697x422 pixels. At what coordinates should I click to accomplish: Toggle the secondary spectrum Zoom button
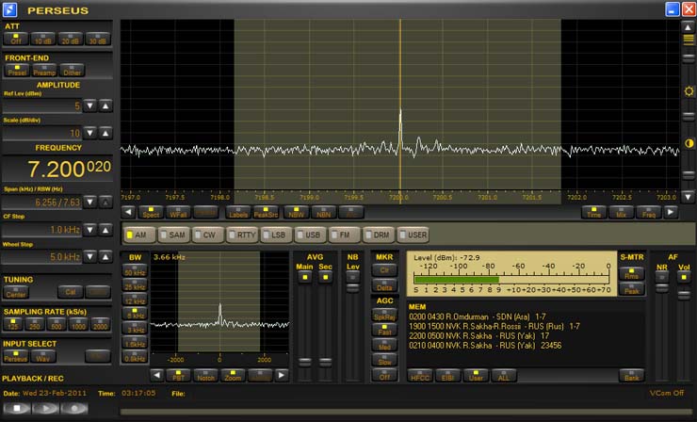(233, 375)
